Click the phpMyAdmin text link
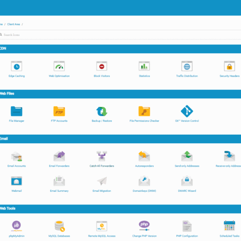The height and width of the screenshot is (241, 241). 17,236
